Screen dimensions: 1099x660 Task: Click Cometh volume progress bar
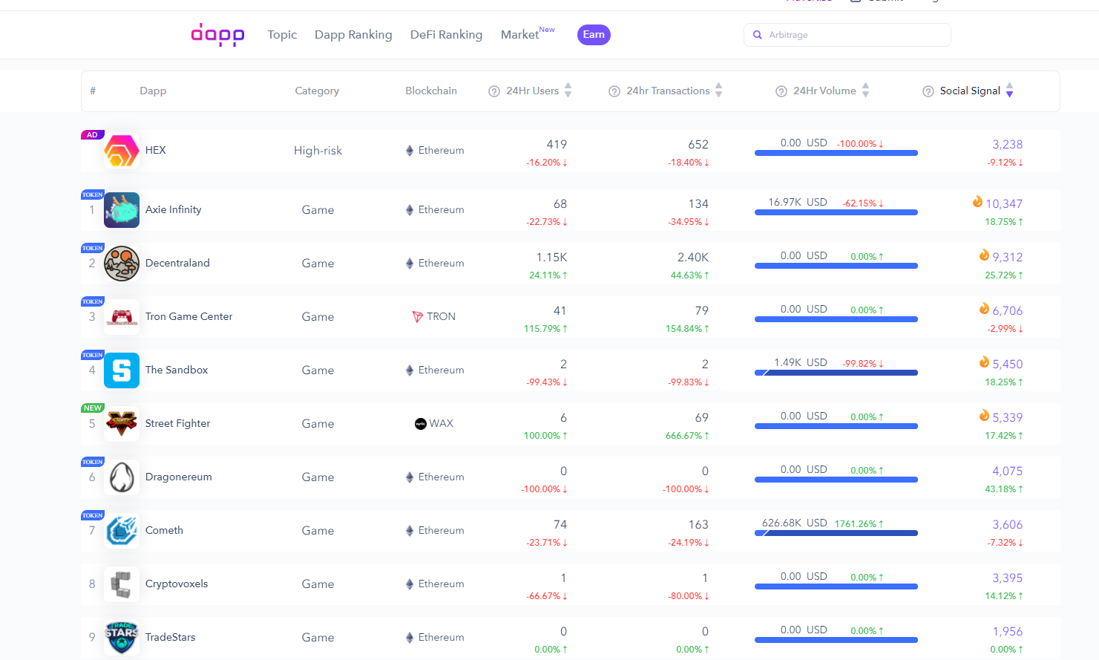click(836, 533)
